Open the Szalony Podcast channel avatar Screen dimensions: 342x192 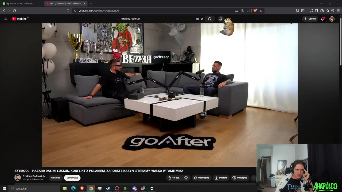click(18, 178)
